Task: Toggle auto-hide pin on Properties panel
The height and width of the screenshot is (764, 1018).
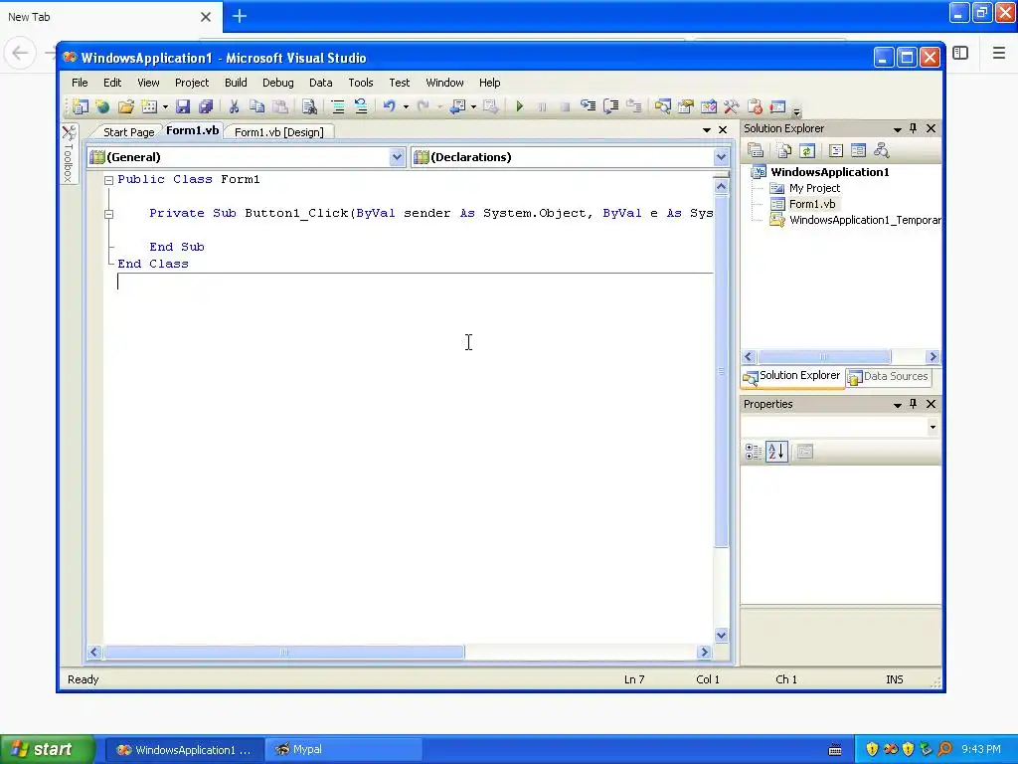Action: tap(914, 404)
